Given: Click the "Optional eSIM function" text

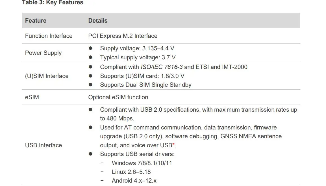Looking at the screenshot, I should click(118, 97).
